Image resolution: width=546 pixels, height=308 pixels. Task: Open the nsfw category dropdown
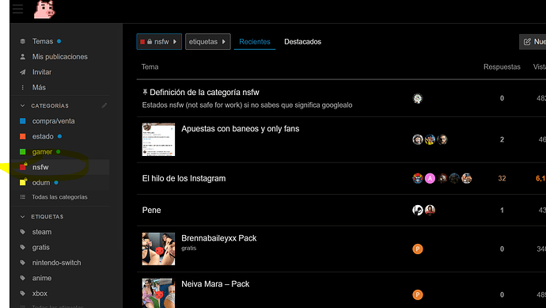click(159, 41)
